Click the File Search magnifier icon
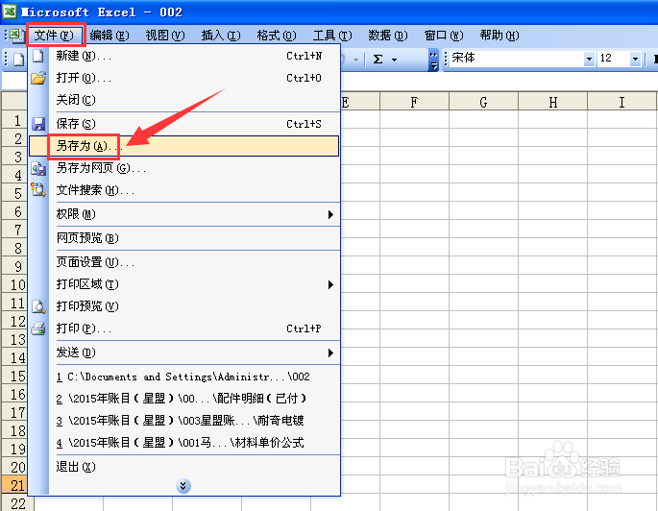The height and width of the screenshot is (511, 658). tap(38, 190)
